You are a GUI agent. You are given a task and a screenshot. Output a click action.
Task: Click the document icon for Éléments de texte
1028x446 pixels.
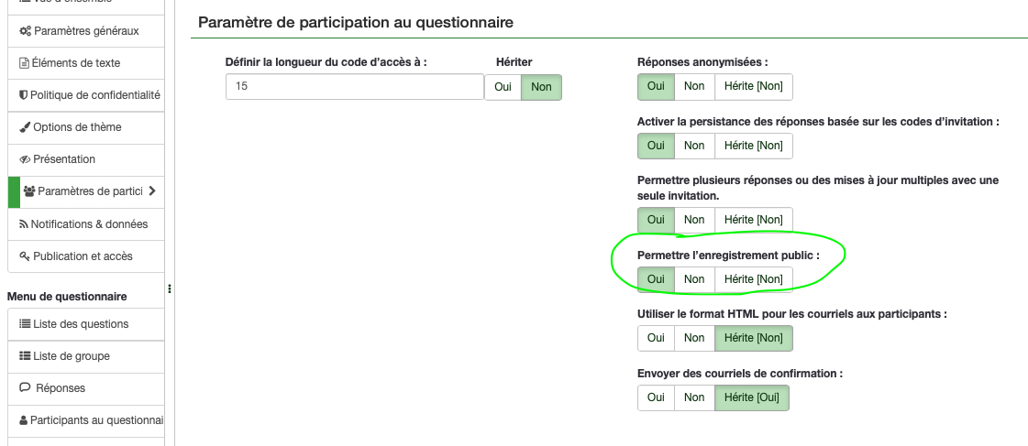(x=25, y=63)
